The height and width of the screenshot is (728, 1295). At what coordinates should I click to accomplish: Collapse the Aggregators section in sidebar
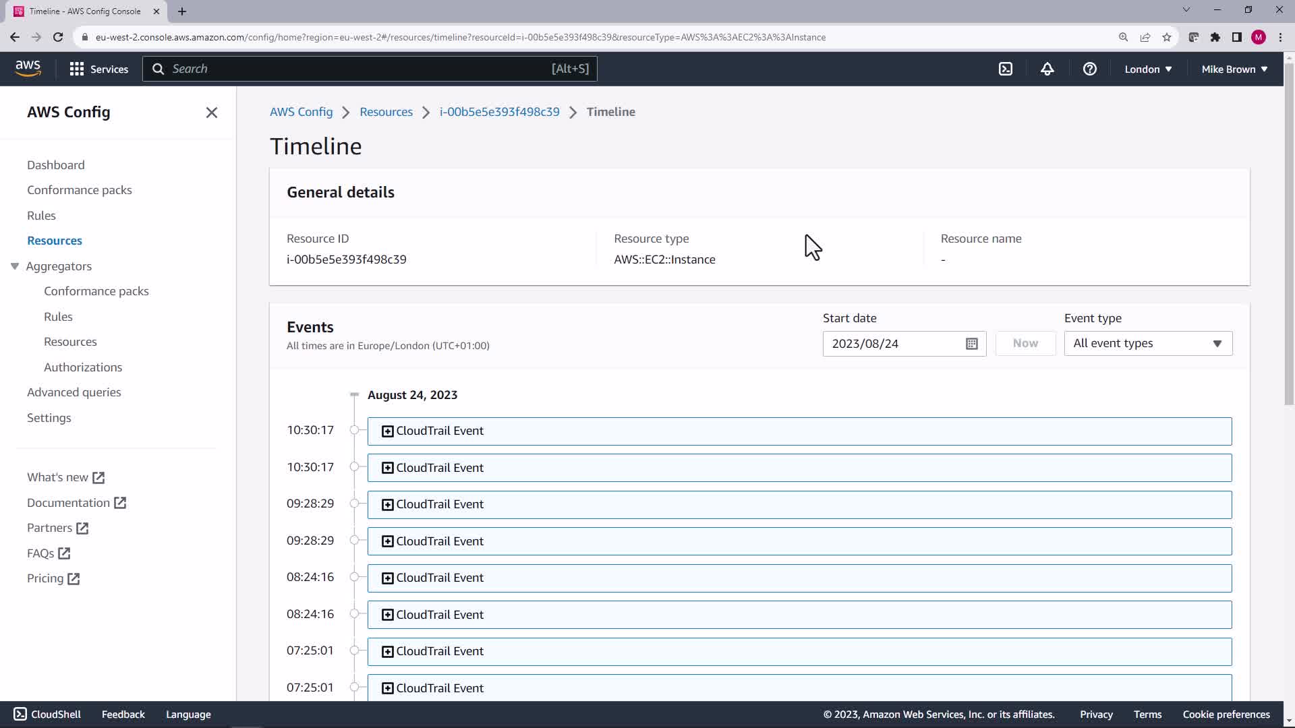15,266
